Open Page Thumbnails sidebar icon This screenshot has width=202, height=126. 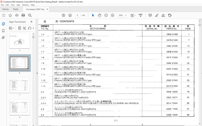[3, 24]
